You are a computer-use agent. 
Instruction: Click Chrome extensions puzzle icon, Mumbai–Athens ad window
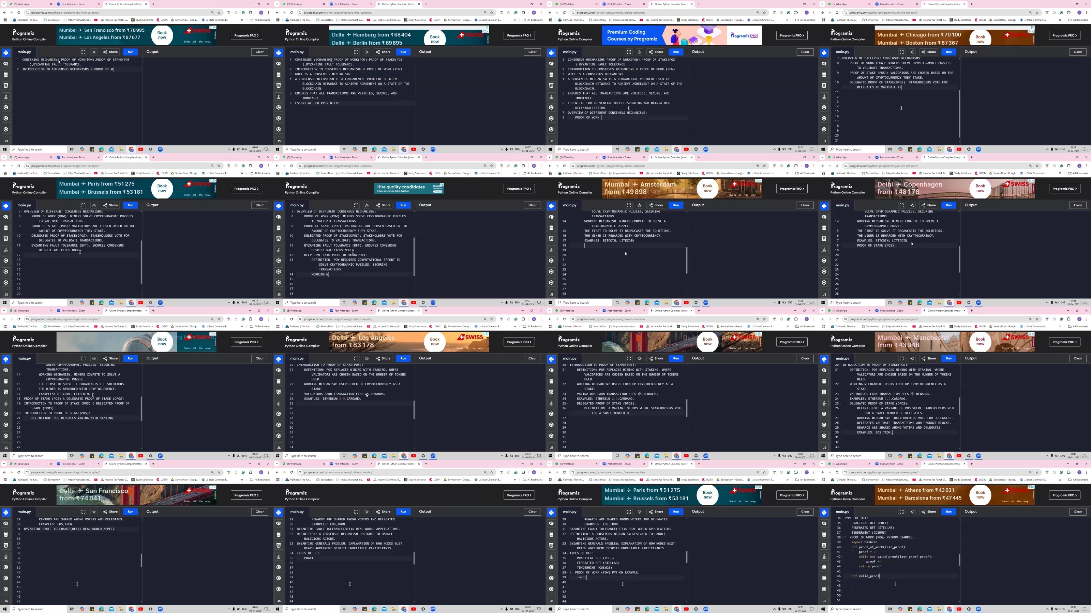pos(1068,472)
